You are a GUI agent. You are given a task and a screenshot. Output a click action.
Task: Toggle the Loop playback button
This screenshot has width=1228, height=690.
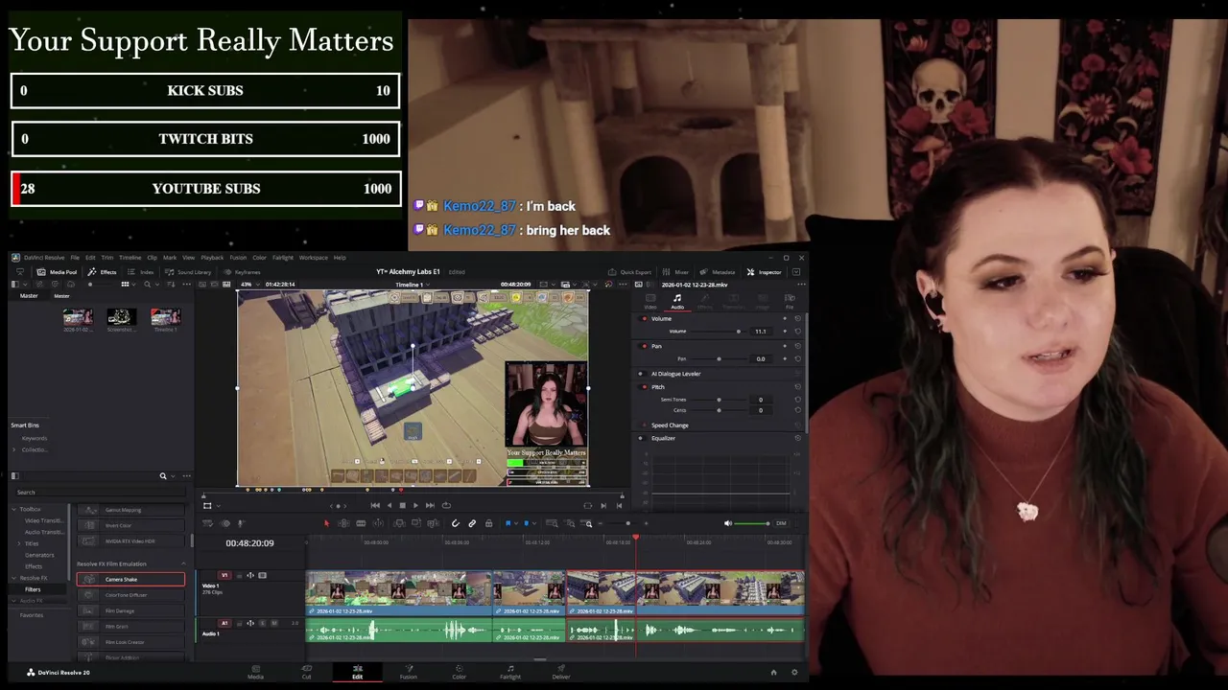pos(446,505)
